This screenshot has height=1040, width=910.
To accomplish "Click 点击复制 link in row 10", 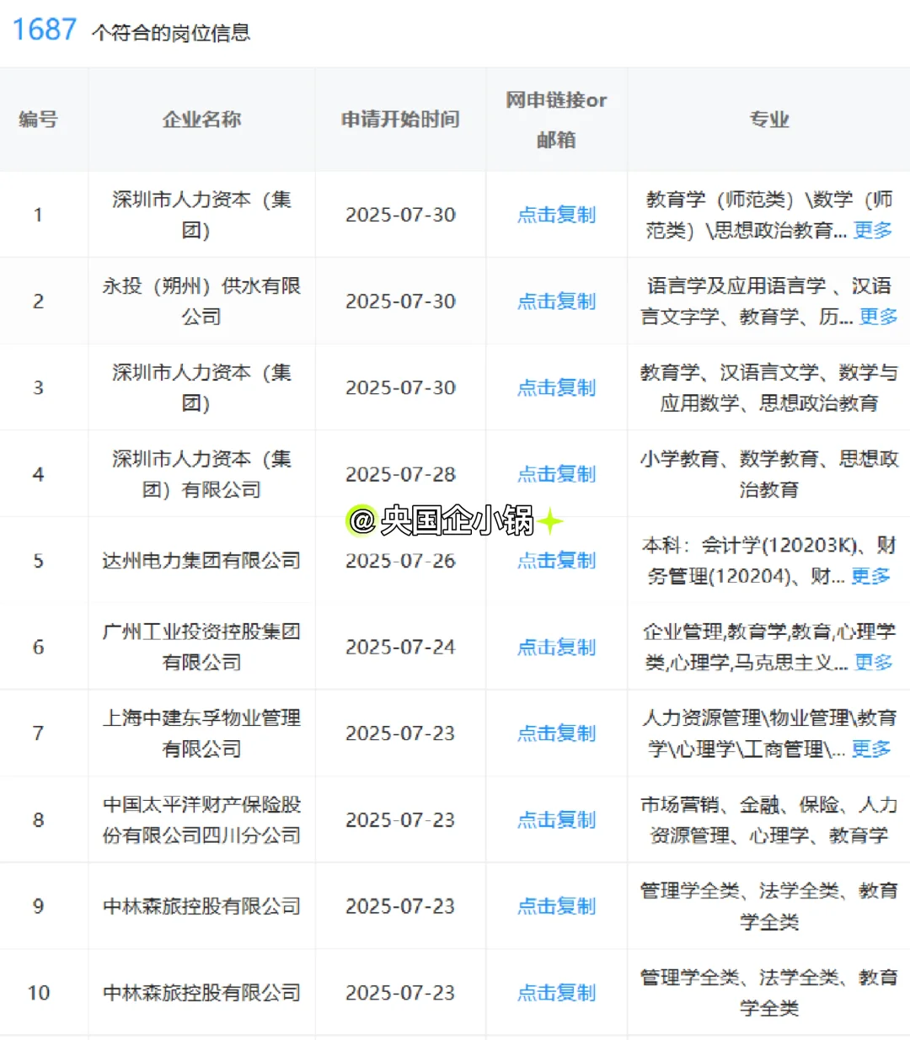I will coord(556,993).
